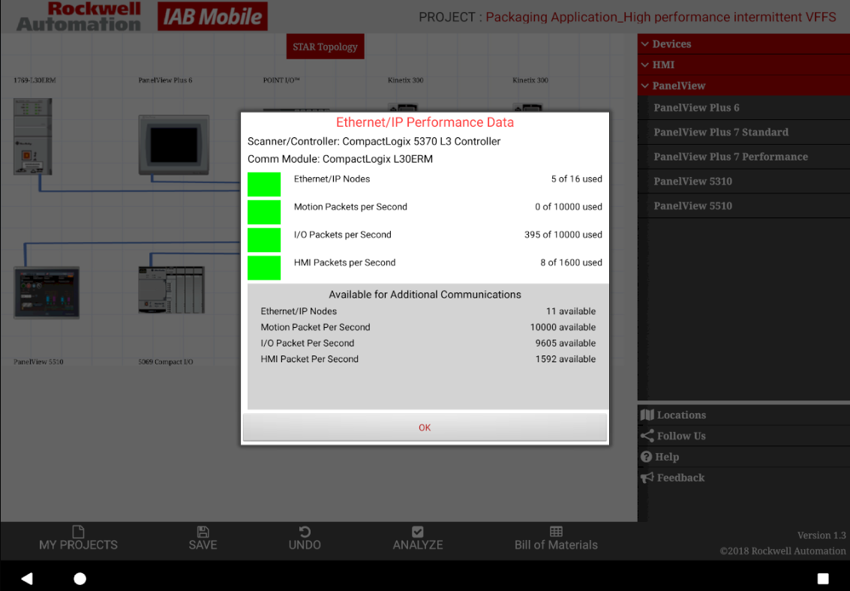This screenshot has width=850, height=591.
Task: Click the '11 available' nodes value
Action: click(570, 311)
